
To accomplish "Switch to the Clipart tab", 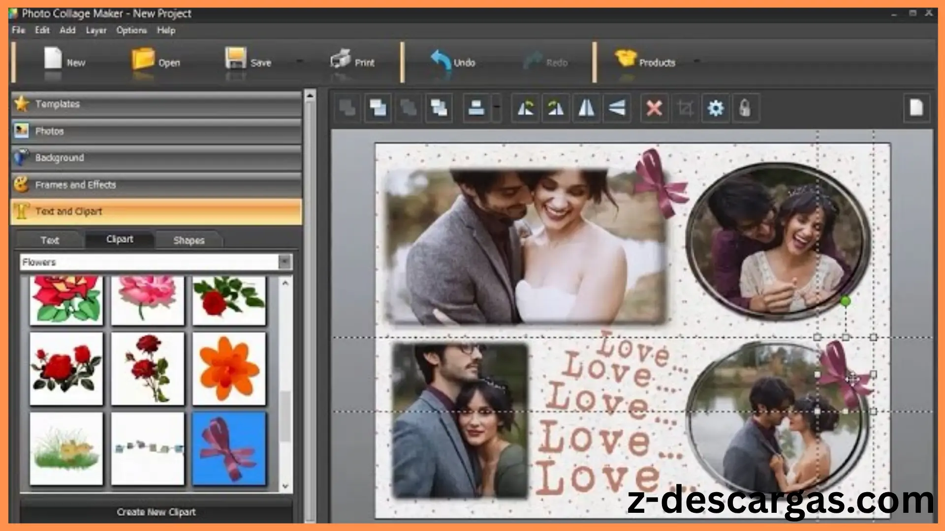I will pos(120,239).
